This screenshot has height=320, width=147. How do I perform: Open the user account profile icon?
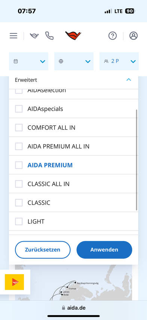click(x=134, y=36)
